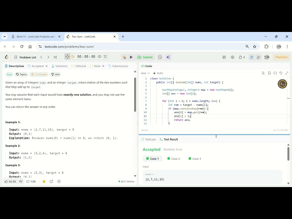Close the Note tab
Image resolution: width=292 pixels, height=219 pixels.
tap(103, 66)
